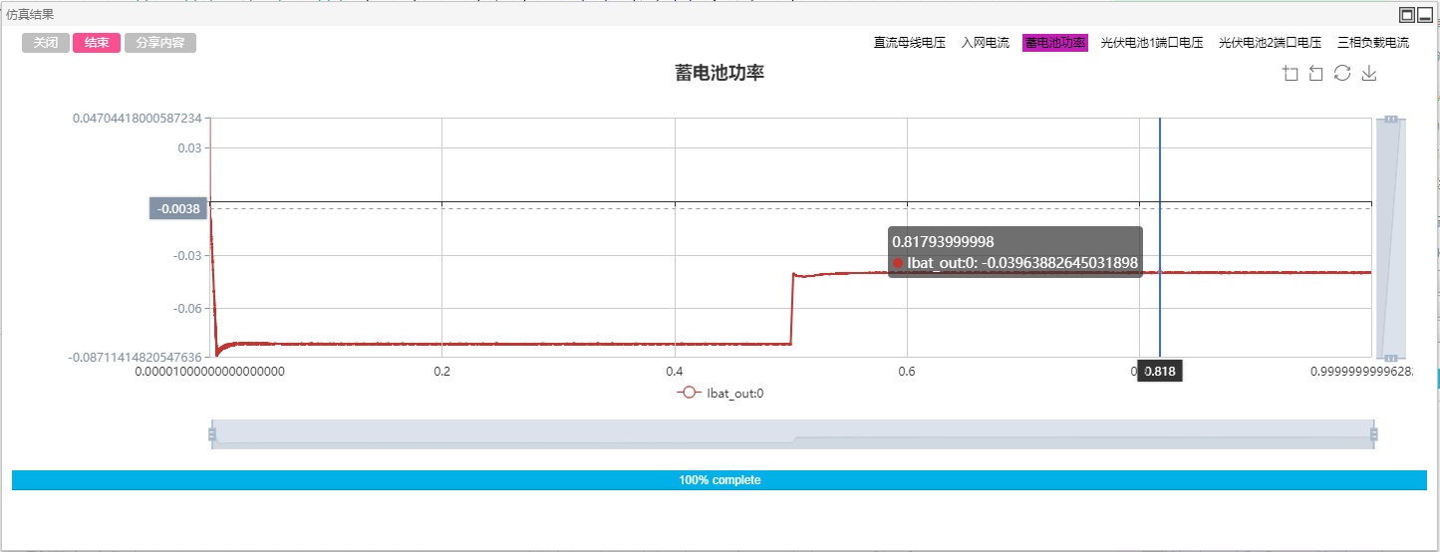The image size is (1440, 552).
Task: Click the circular restore chart icon
Action: tap(1342, 73)
